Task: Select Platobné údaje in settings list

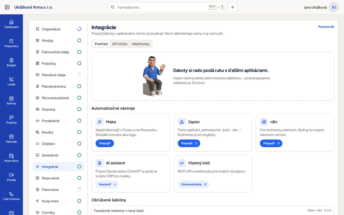Action: click(x=59, y=75)
